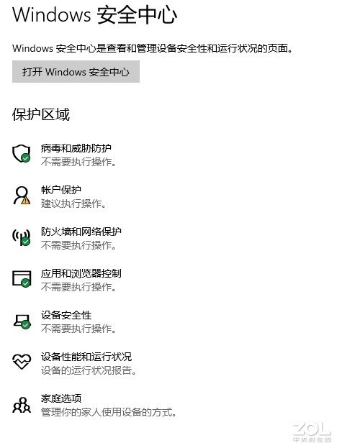Viewport: 355px width, 448px height.
Task: Click the virus protection shield icon
Action: 22,153
